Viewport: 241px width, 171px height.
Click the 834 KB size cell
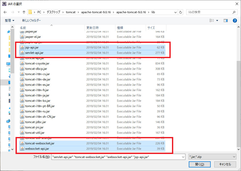pyautogui.click(x=160, y=63)
